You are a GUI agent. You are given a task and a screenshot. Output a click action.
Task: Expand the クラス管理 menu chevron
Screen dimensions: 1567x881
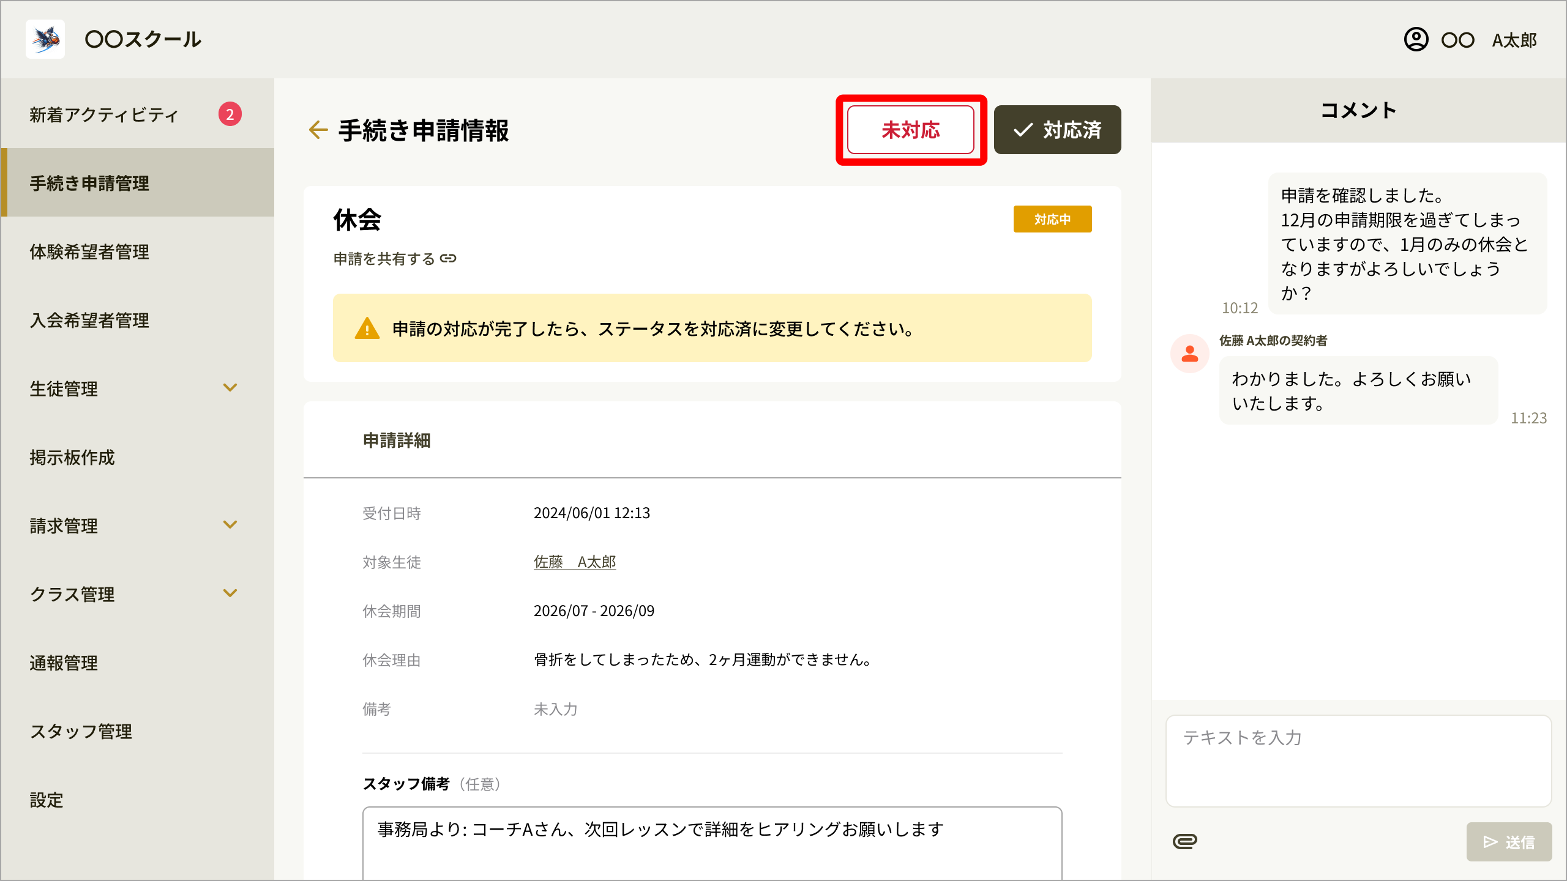[x=230, y=593]
